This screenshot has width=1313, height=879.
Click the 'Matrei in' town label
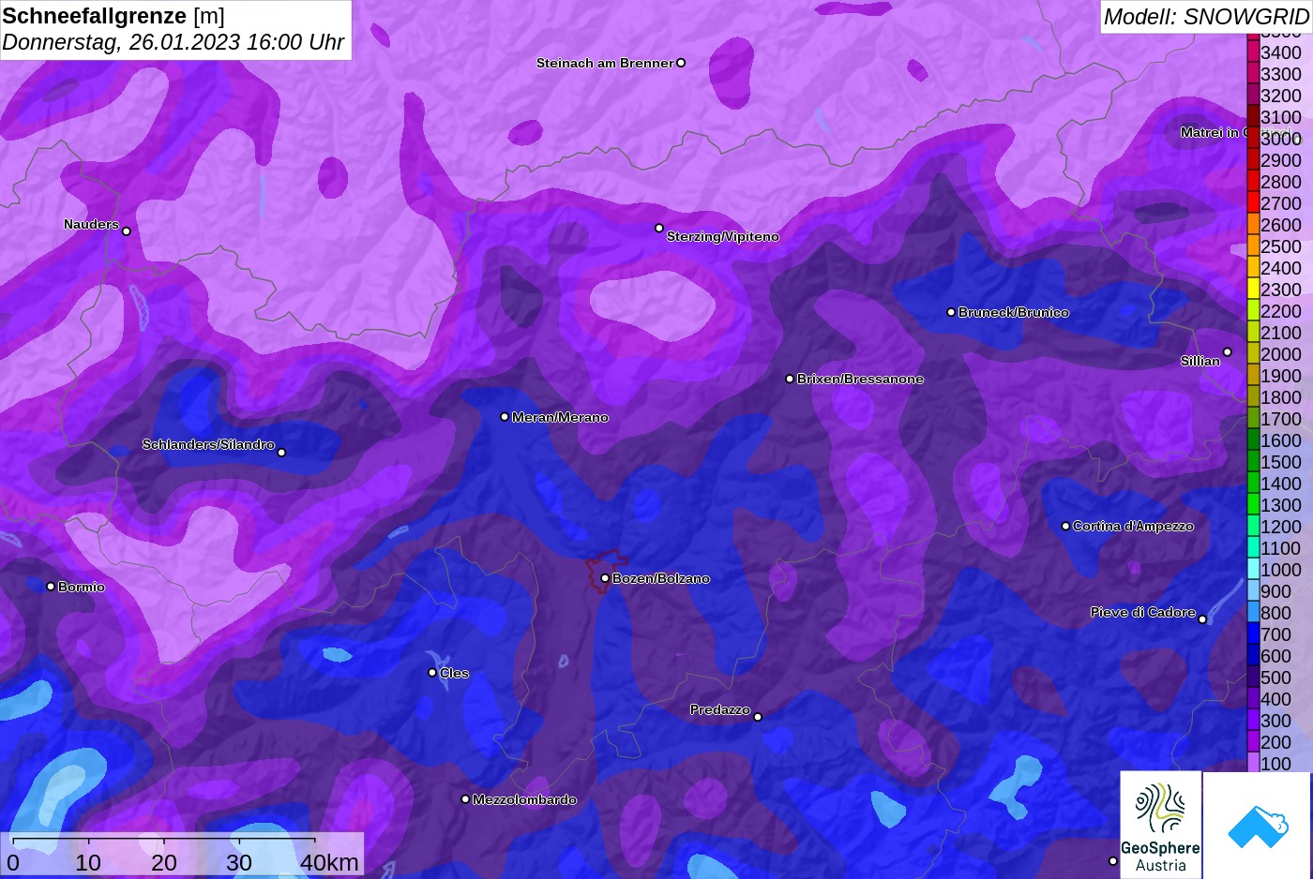click(x=1210, y=132)
